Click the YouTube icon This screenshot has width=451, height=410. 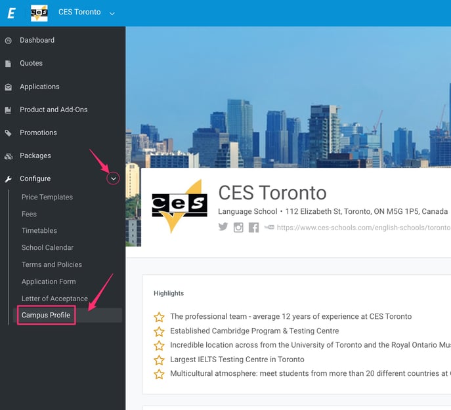point(269,227)
